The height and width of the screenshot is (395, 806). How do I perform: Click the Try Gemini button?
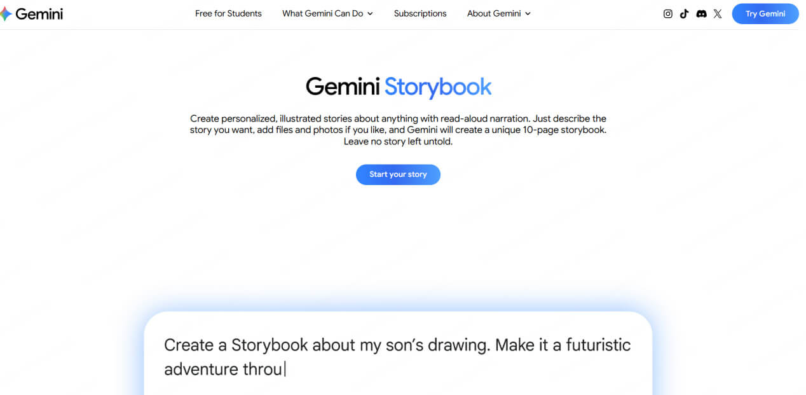point(765,13)
